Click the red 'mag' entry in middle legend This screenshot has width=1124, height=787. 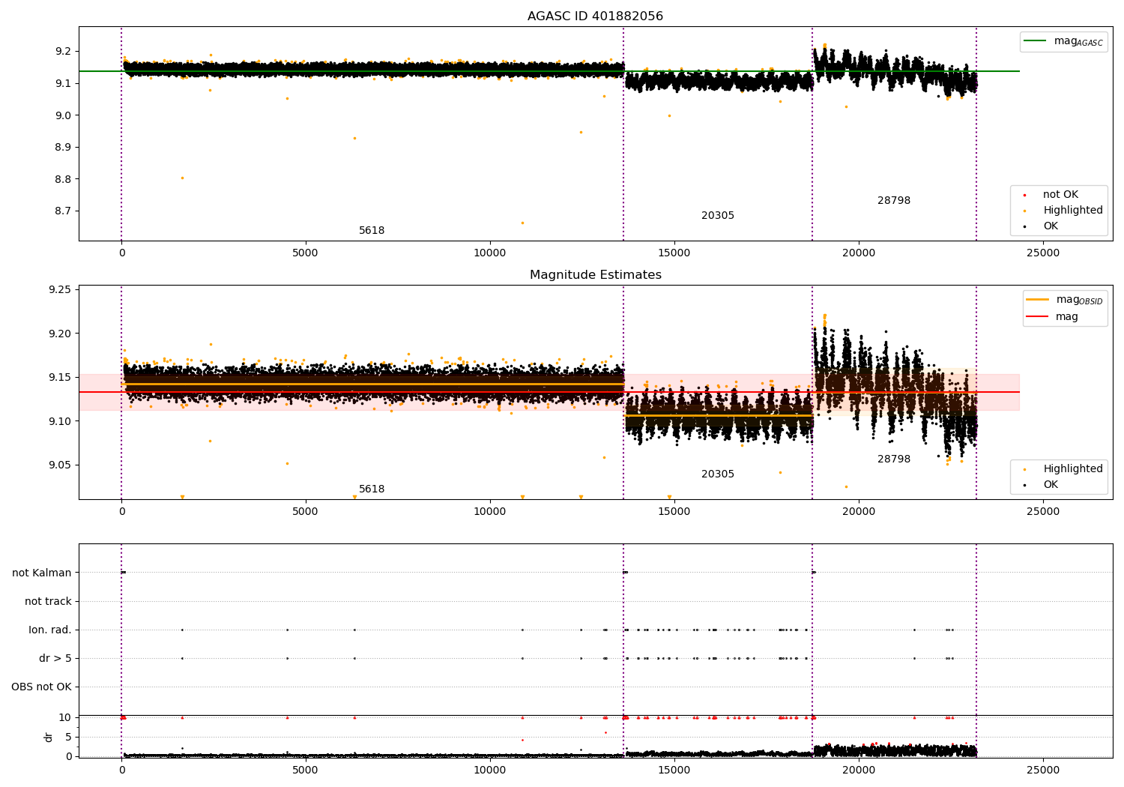(x=1052, y=317)
